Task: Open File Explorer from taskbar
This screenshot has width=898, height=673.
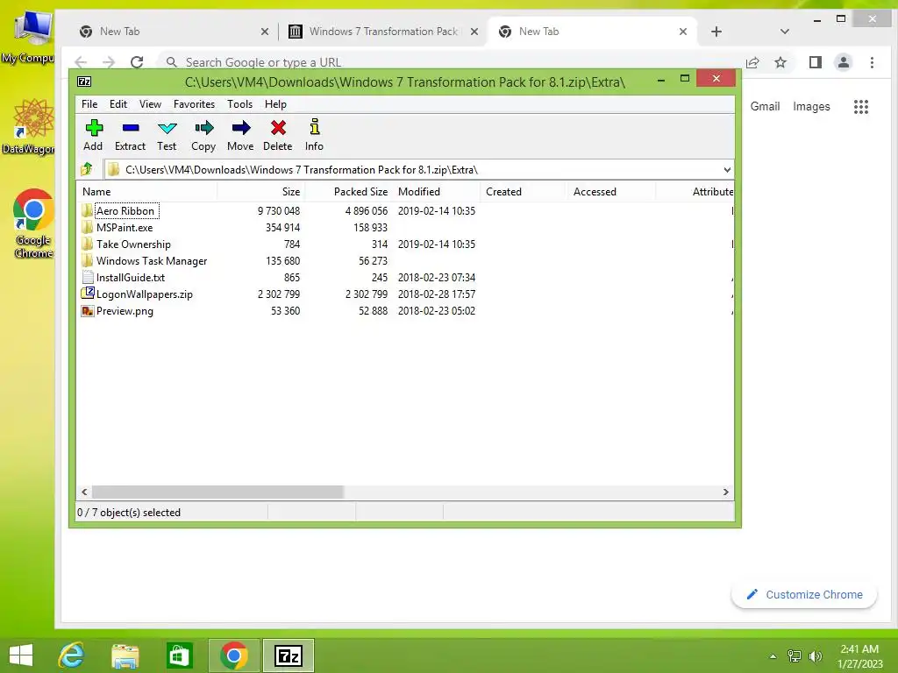Action: 125,655
